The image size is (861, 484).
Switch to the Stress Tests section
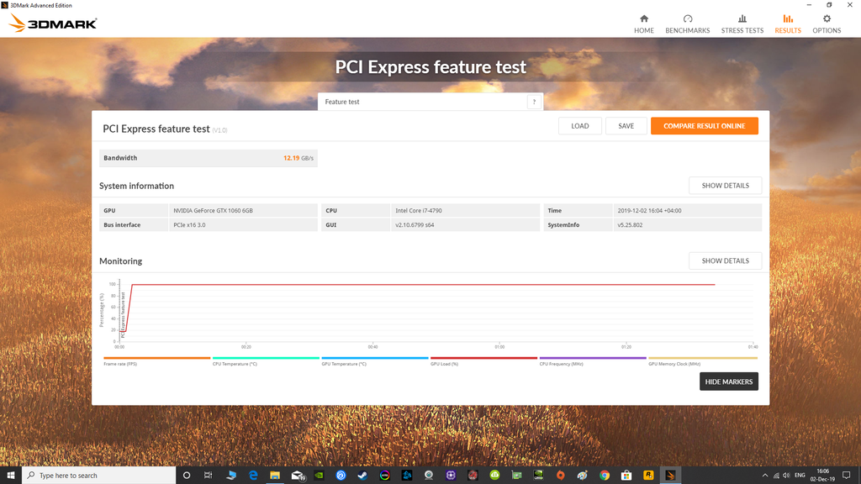(742, 24)
